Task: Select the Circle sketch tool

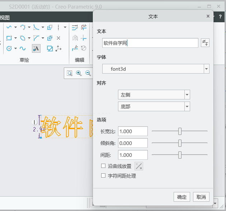Action: (x=9, y=48)
